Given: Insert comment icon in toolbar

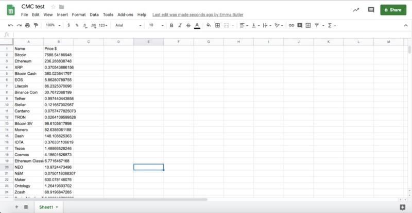Looking at the screenshot, I should click(x=300, y=25).
